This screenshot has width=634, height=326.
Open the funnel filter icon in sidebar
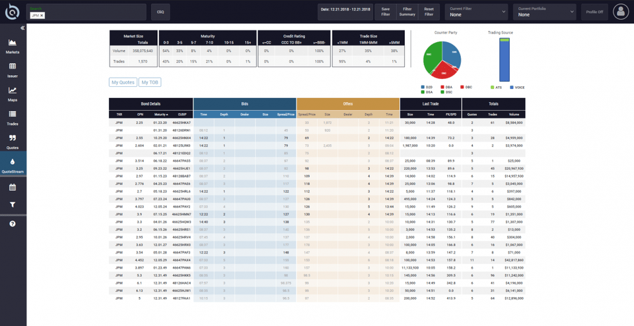point(13,205)
